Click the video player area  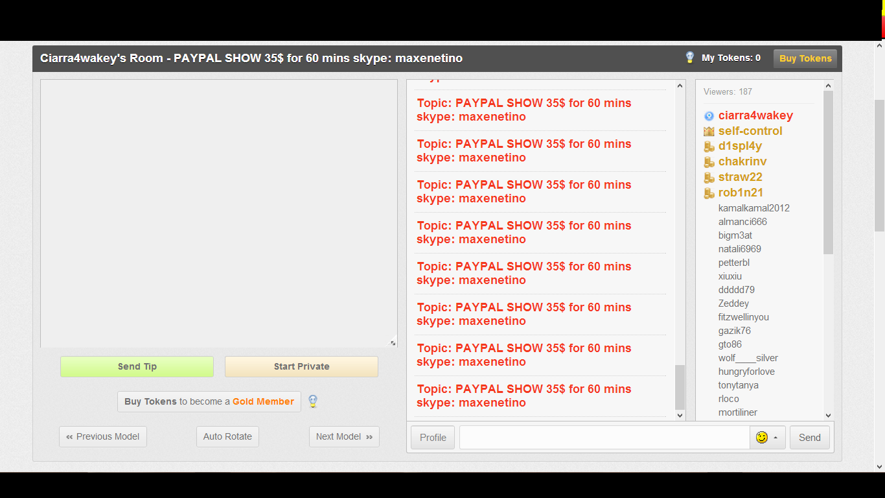point(219,213)
